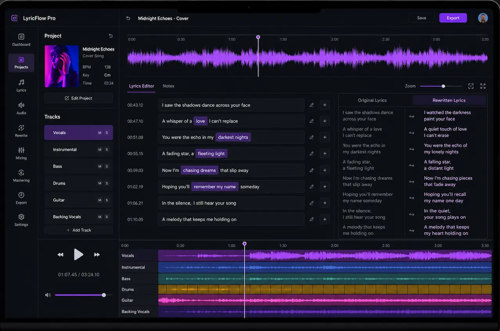This screenshot has height=331, width=500.
Task: Solo the Drums track
Action: (x=107, y=183)
